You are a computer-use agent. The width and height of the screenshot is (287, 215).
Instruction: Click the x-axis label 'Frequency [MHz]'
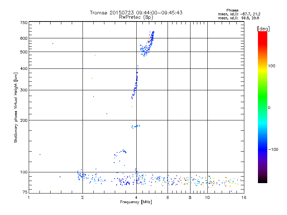click(136, 202)
